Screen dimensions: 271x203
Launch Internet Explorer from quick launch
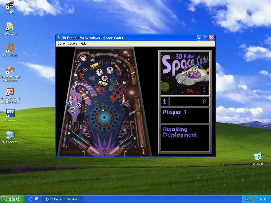tap(31, 199)
